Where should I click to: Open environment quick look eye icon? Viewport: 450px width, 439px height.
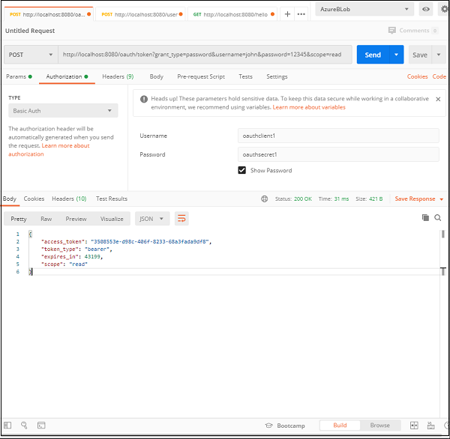point(426,10)
